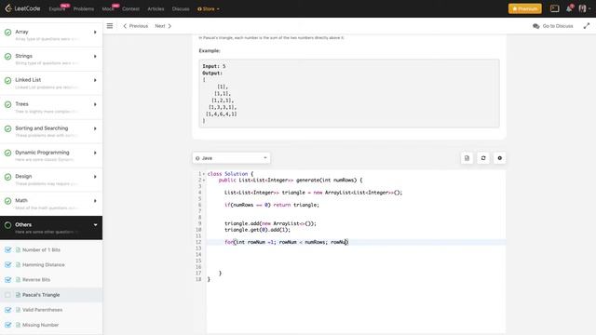This screenshot has width=596, height=335.
Task: Open the Mock nav item
Action: (108, 8)
